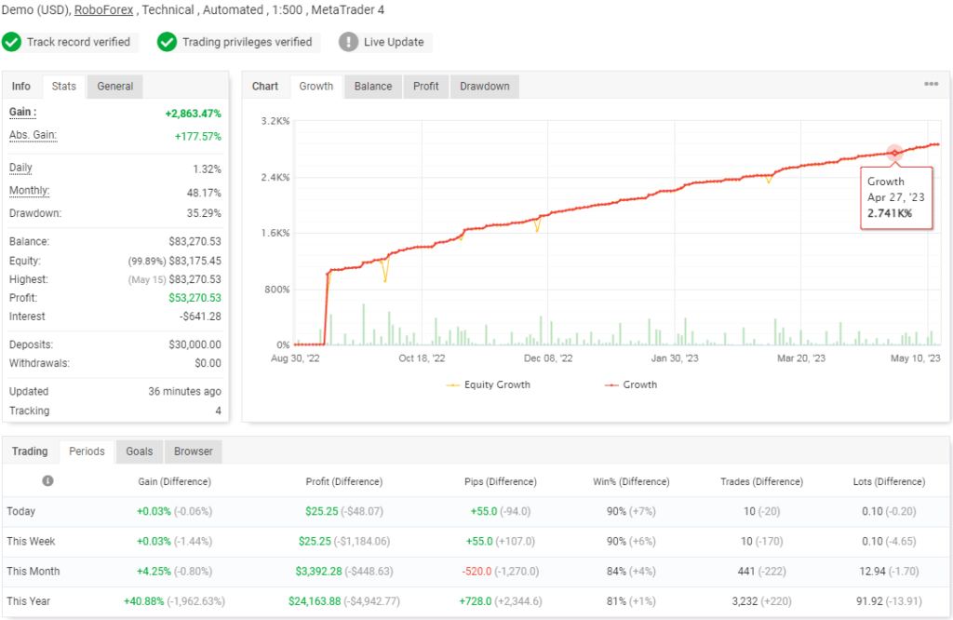Click the Gain label in Stats
Image resolution: width=953 pixels, height=620 pixels.
pos(20,113)
